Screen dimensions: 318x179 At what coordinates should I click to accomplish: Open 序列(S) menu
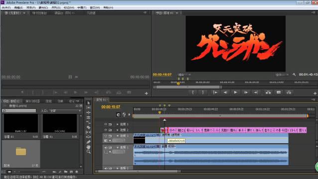coord(56,7)
